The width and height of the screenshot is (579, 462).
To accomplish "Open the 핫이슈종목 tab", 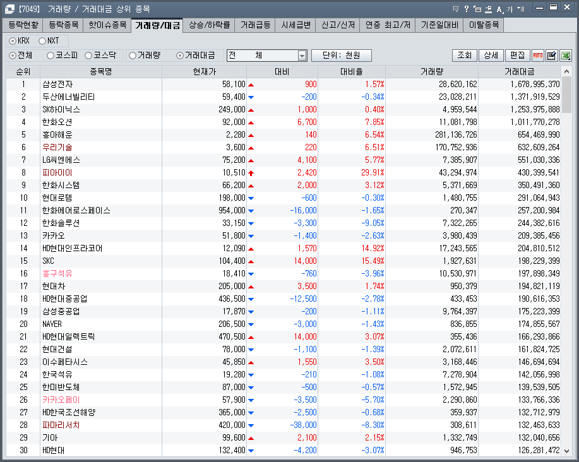I will click(x=107, y=25).
